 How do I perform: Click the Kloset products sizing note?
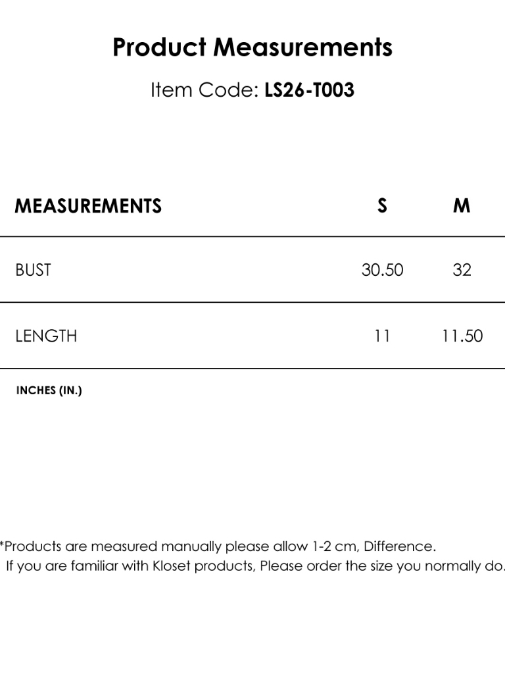pyautogui.click(x=255, y=566)
